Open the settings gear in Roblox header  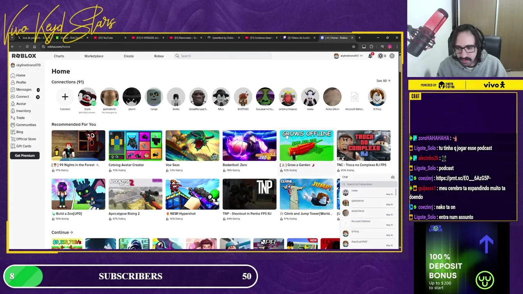392,56
